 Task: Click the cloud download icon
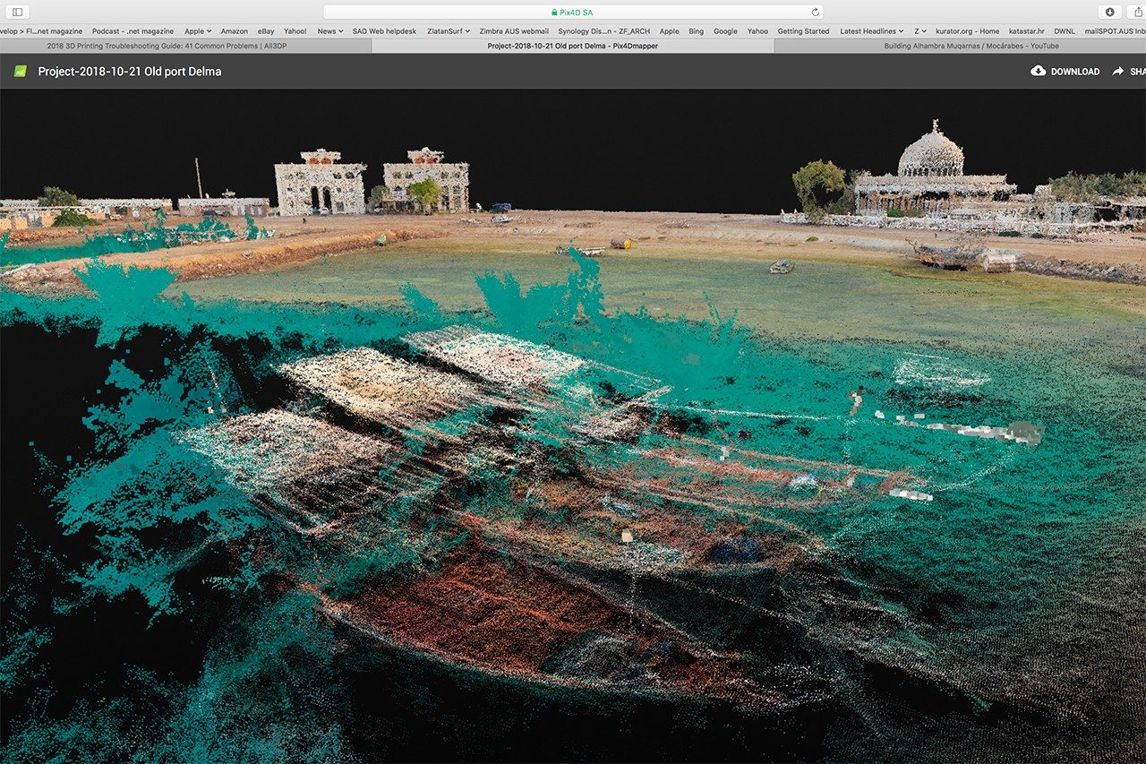pos(1039,71)
